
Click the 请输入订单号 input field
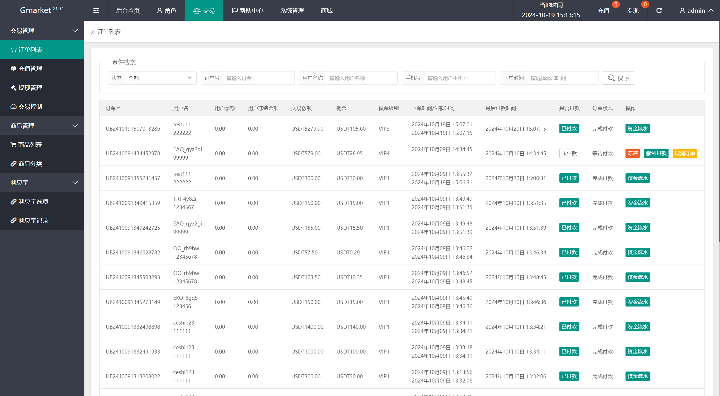tap(258, 78)
